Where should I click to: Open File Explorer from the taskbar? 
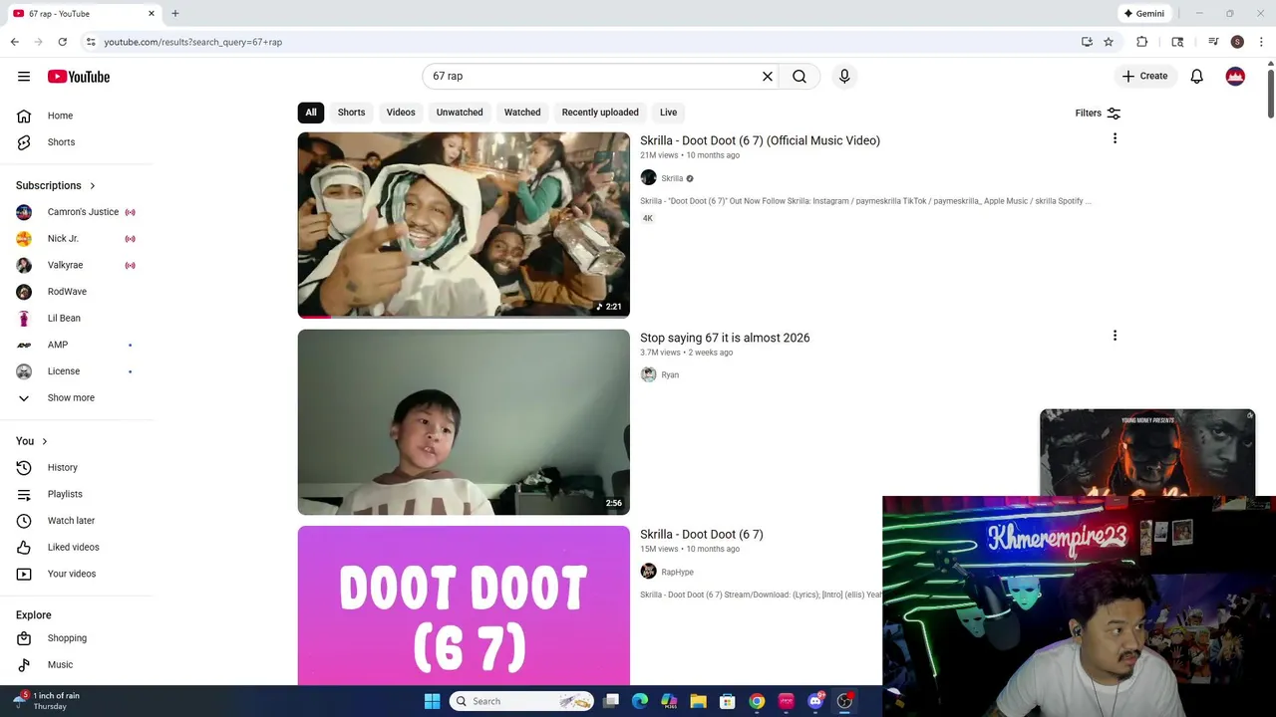(698, 701)
